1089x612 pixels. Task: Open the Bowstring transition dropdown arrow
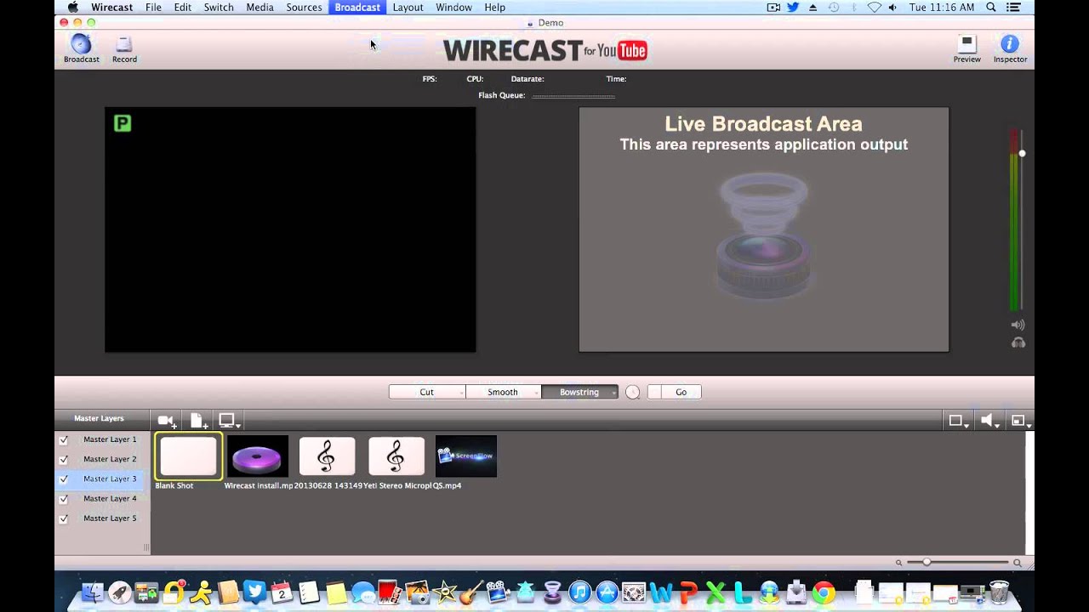[x=613, y=393]
